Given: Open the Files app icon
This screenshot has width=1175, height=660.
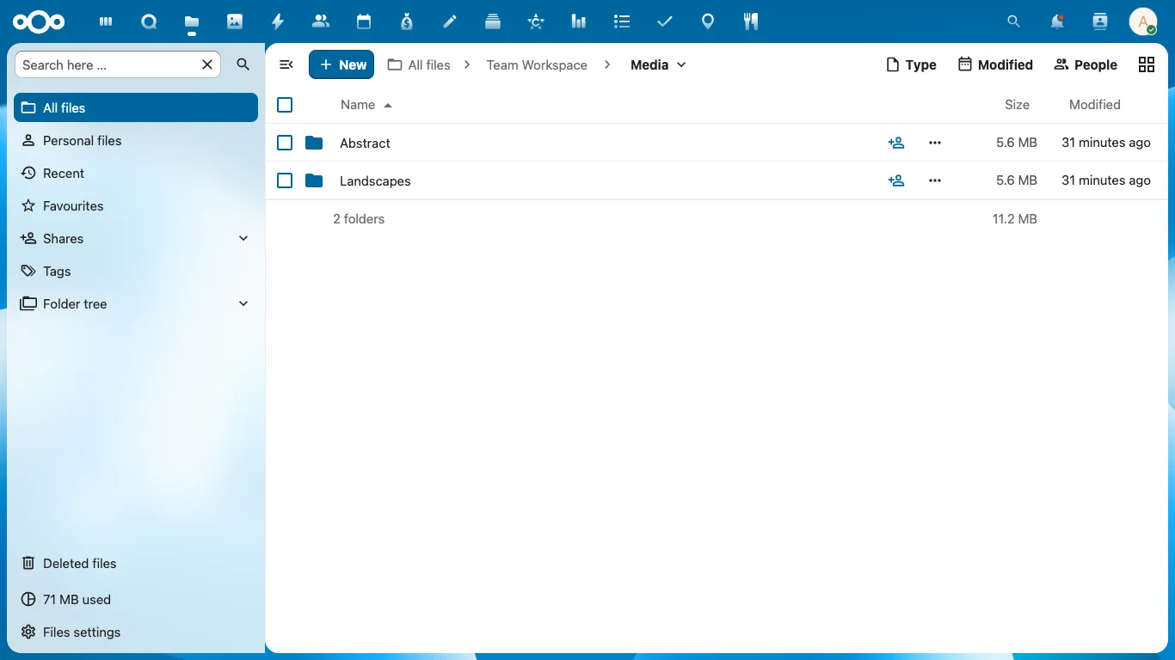Looking at the screenshot, I should [x=192, y=21].
